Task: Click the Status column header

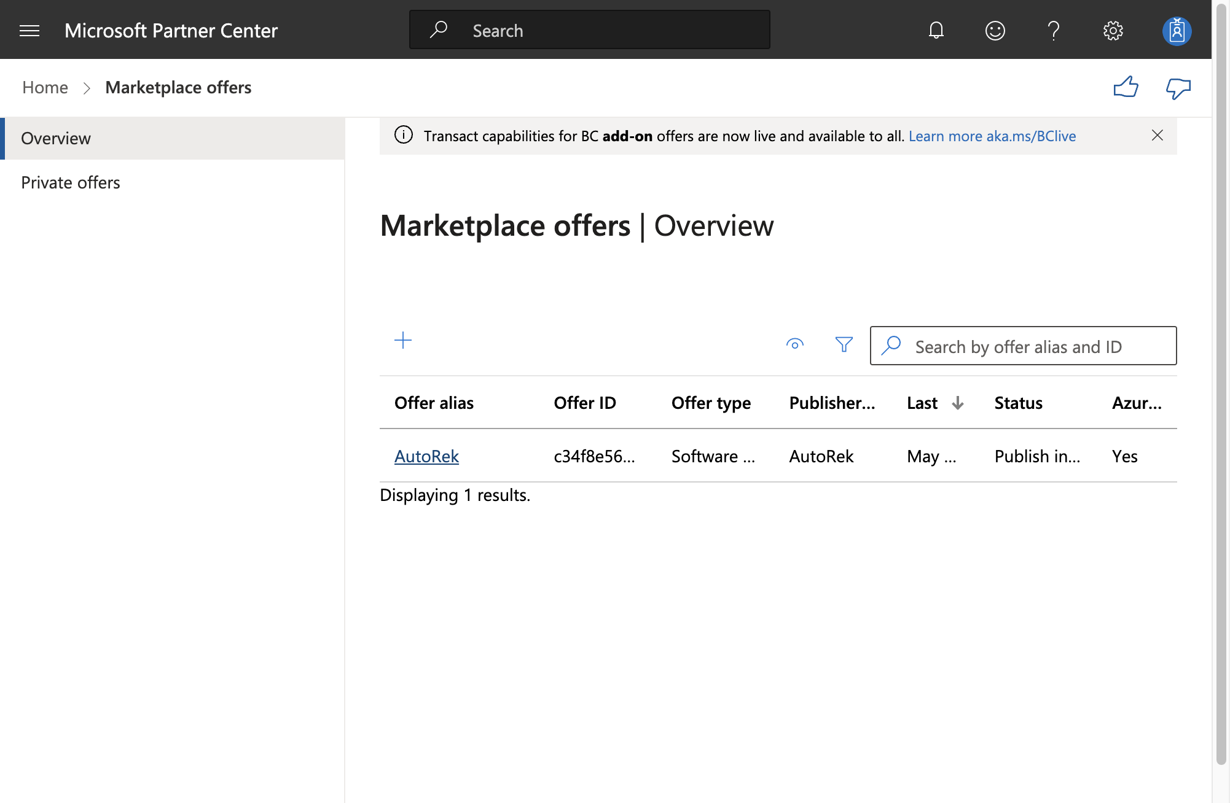Action: tap(1018, 403)
